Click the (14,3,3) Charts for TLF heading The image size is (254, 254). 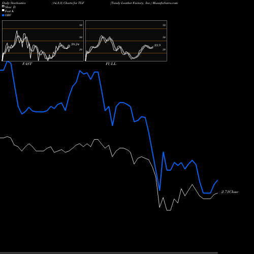point(68,3)
